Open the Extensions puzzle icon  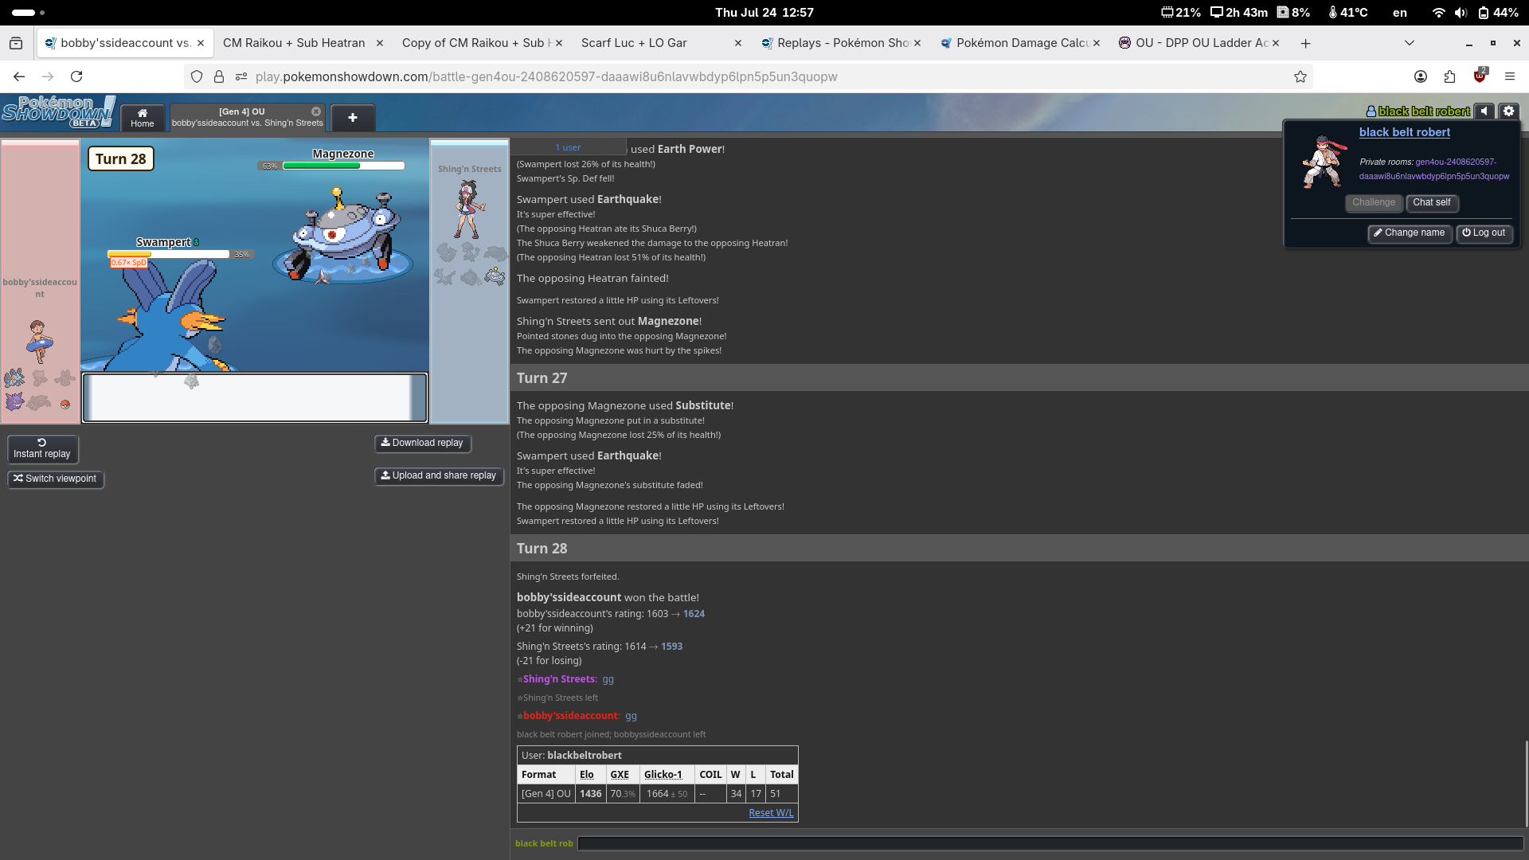point(1449,76)
